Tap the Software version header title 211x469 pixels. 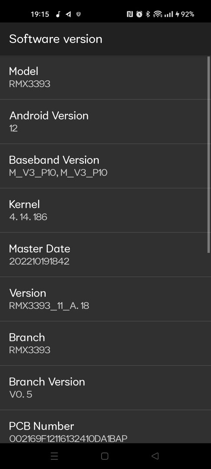56,39
